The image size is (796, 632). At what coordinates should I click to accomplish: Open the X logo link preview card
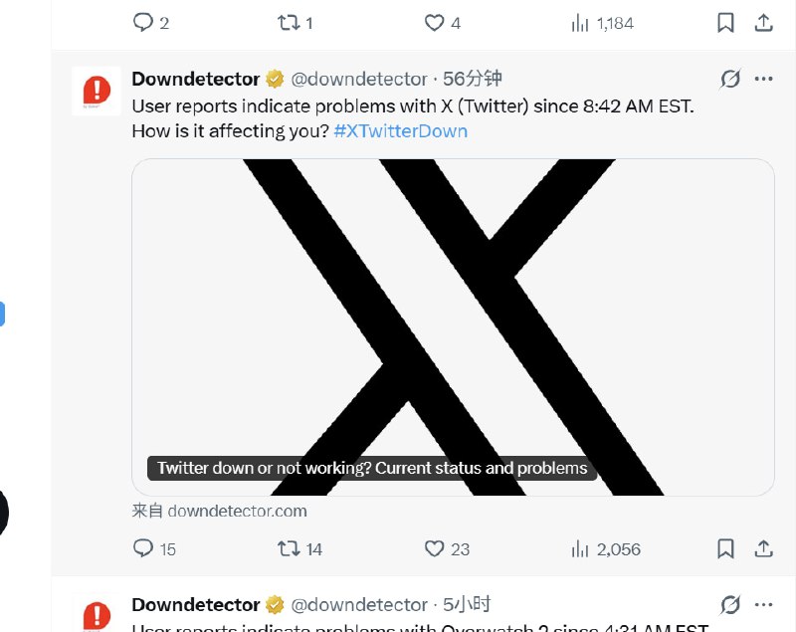pos(453,326)
